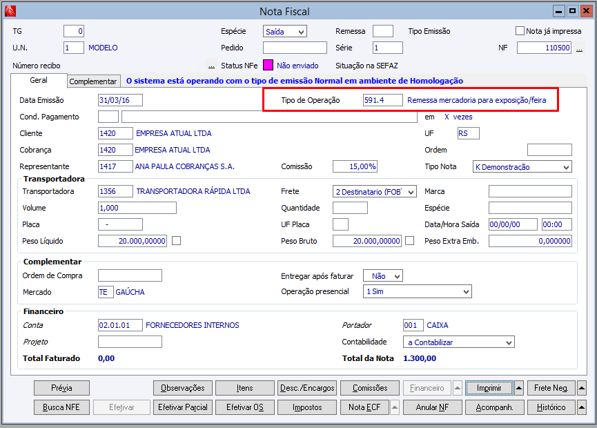This screenshot has width=597, height=428.
Task: Click the Efetivar Parcial button
Action: [x=183, y=407]
